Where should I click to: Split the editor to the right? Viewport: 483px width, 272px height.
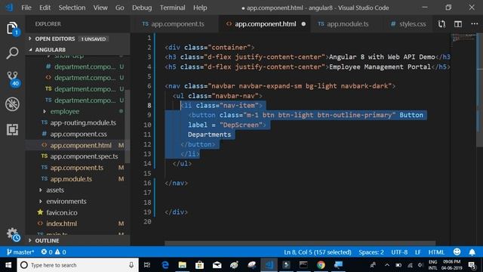[x=458, y=24]
